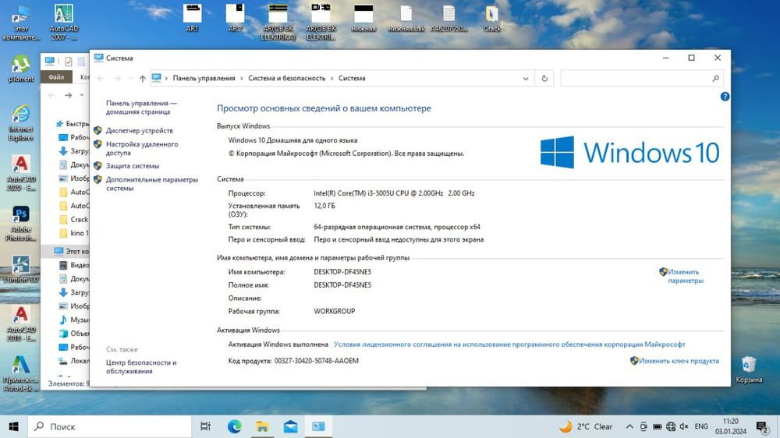Click the Control Panel search field
Viewport: 780px width, 438px height.
(x=635, y=78)
